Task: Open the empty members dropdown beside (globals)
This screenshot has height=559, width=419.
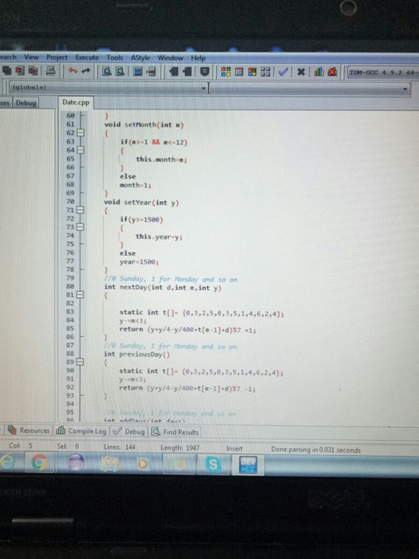Action: point(309,89)
